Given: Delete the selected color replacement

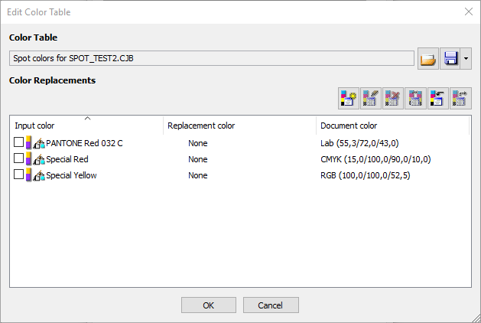Looking at the screenshot, I should coord(393,98).
